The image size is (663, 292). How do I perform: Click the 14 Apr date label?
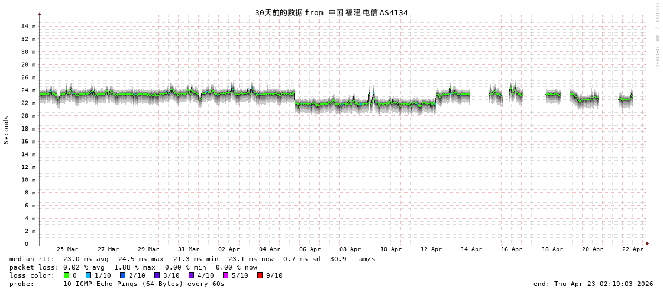[471, 249]
